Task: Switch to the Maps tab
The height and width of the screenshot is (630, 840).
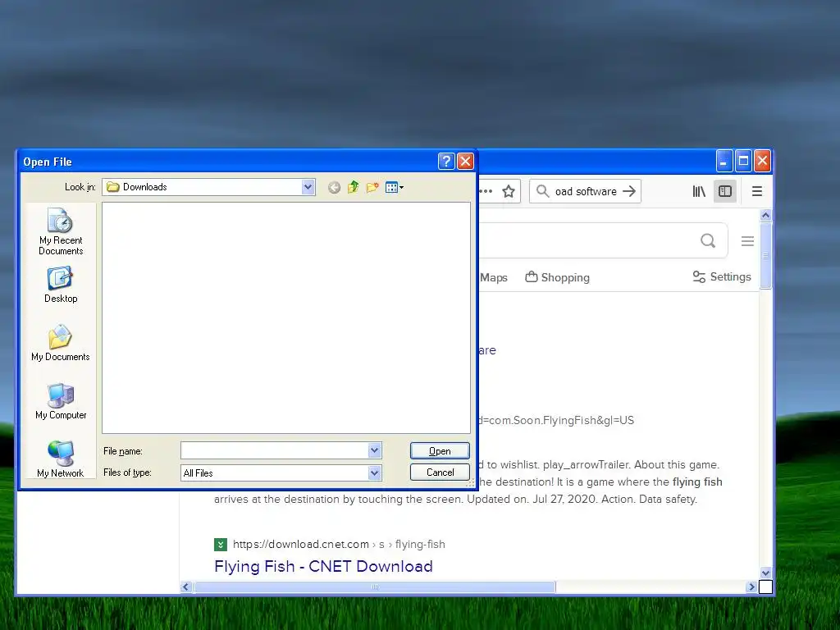Action: point(493,277)
